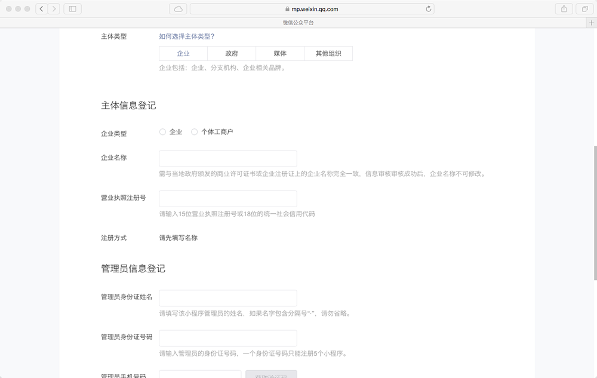Choose the 其他组织 subject type tab

coord(328,54)
